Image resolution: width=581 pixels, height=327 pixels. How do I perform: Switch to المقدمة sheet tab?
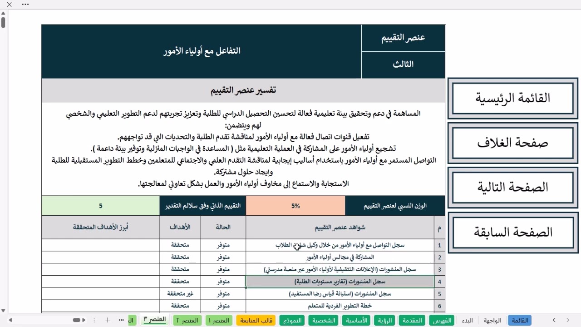412,320
